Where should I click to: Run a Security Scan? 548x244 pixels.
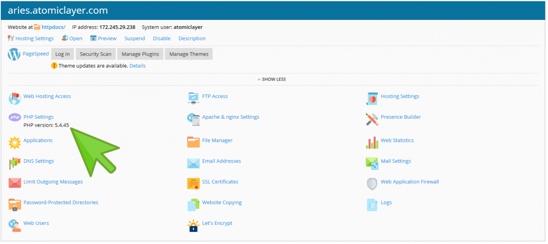click(95, 54)
